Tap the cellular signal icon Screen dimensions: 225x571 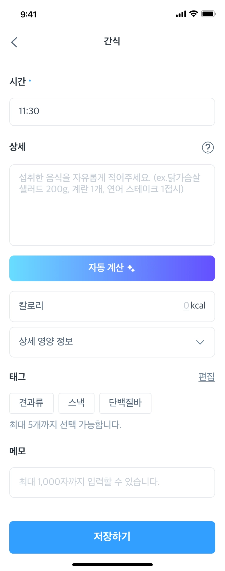point(181,14)
